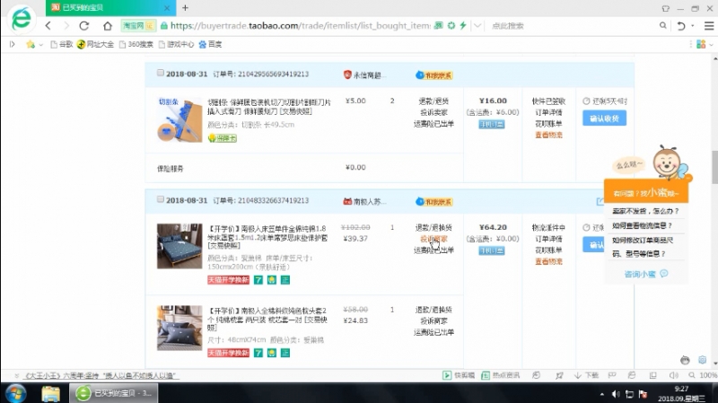Show hidden system tray icons
Image resolution: width=718 pixels, height=403 pixels.
pos(601,394)
